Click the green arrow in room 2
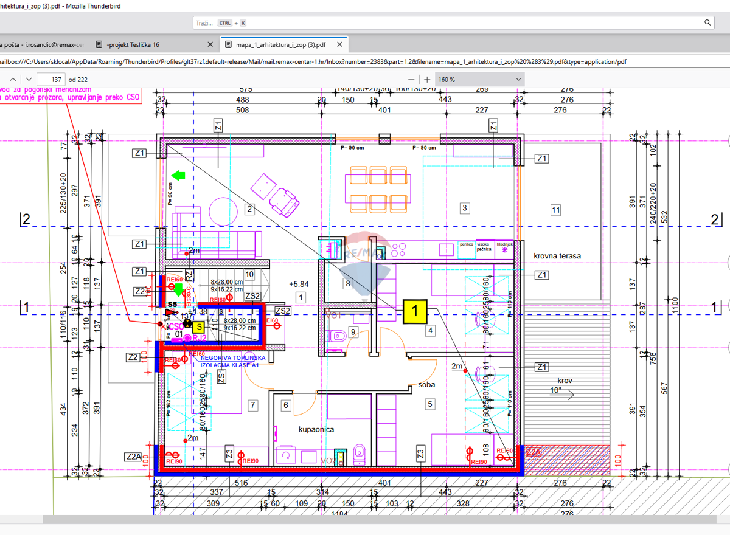This screenshot has width=730, height=535. [x=178, y=176]
